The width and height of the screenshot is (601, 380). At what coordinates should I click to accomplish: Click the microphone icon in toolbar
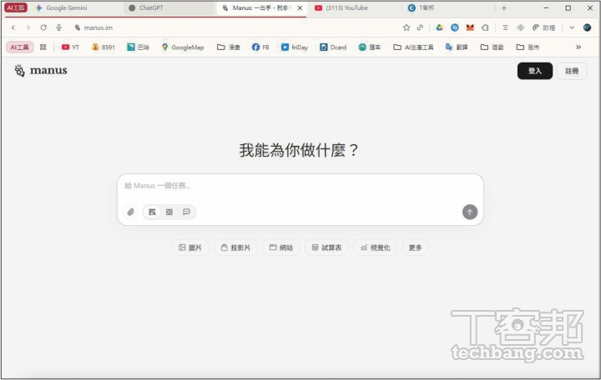point(58,27)
